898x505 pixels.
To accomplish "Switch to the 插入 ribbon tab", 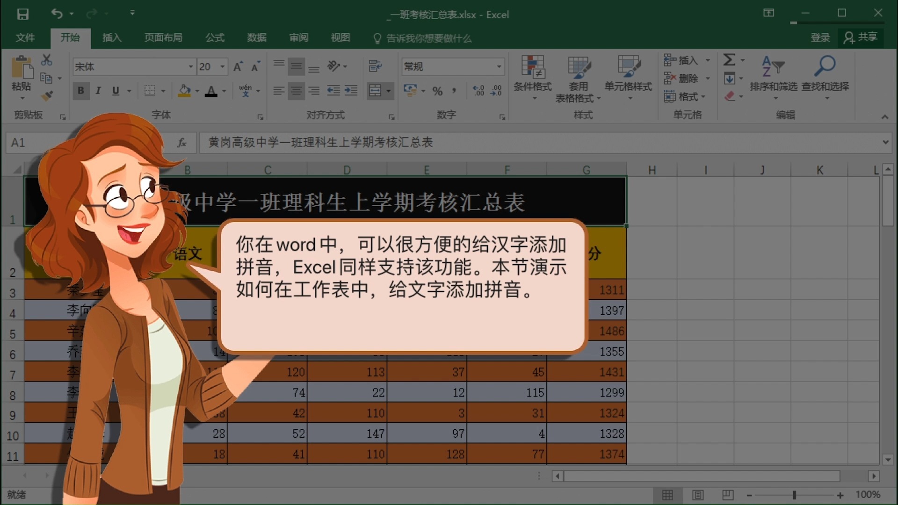I will pos(111,38).
